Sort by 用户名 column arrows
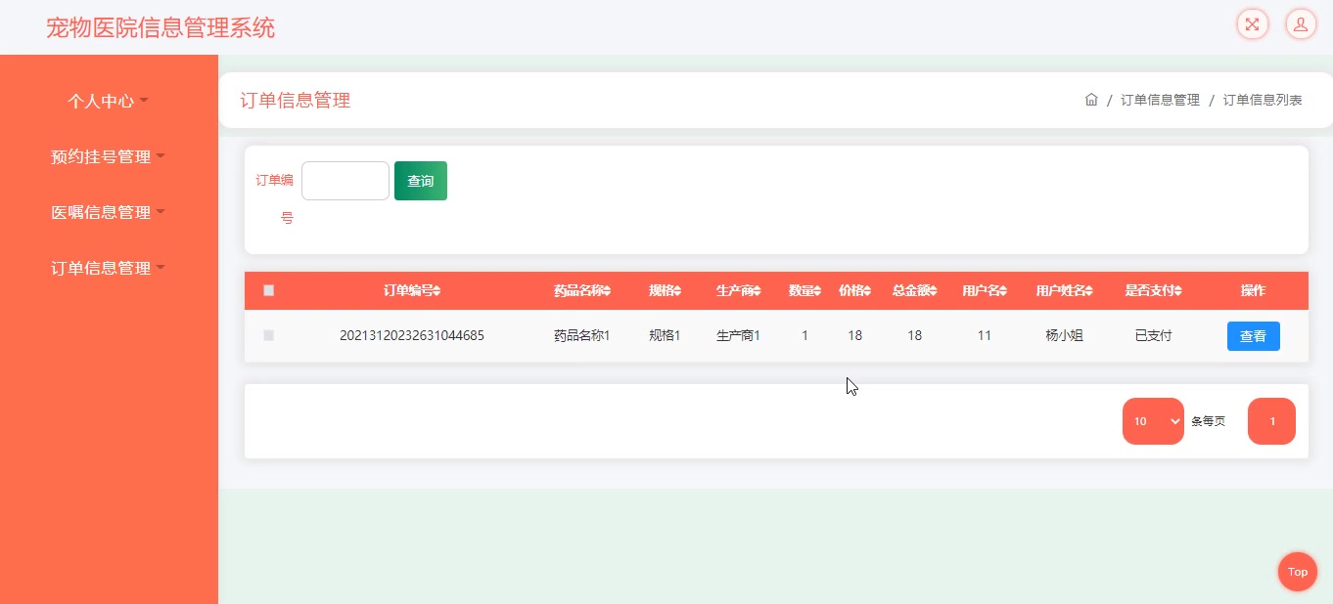The image size is (1333, 604). [x=1003, y=291]
